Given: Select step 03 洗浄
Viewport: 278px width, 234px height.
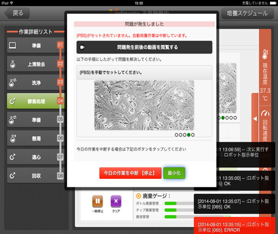Looking at the screenshot, I should [x=36, y=83].
